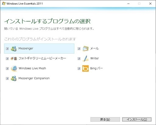Disable the Bing バー checkbox
Image resolution: width=156 pixels, height=125 pixels.
click(x=79, y=69)
